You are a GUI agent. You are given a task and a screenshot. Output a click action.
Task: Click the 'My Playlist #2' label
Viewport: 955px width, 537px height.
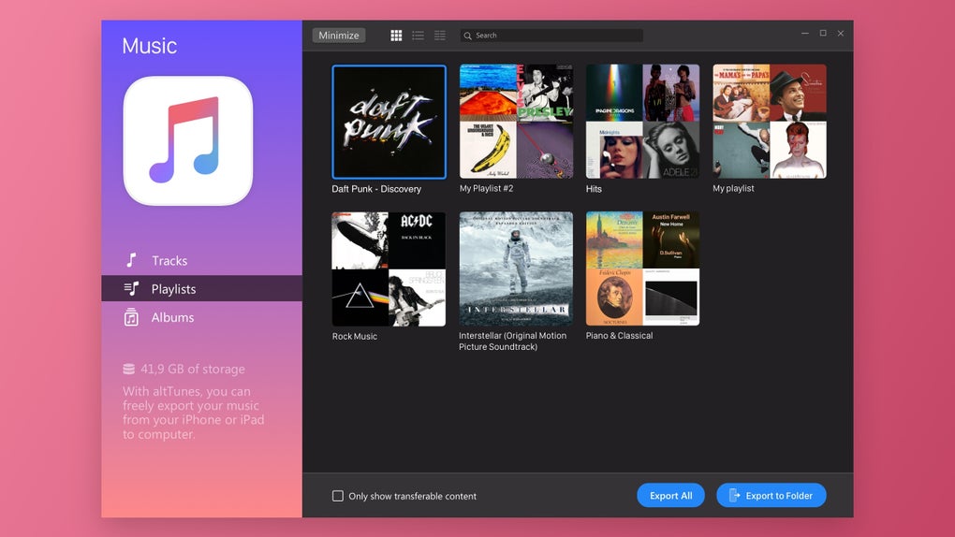[486, 188]
